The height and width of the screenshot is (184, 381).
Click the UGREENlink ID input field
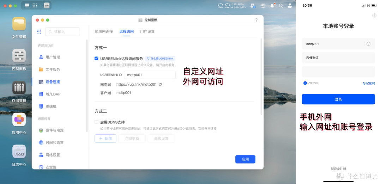click(150, 75)
